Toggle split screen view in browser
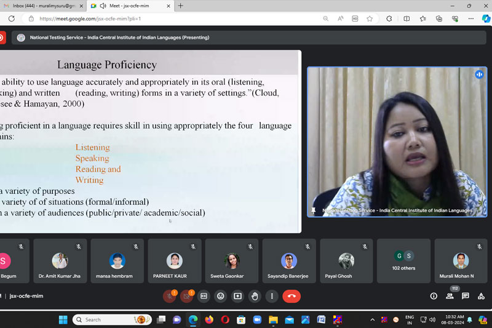Image resolution: width=492 pixels, height=328 pixels. 407,18
